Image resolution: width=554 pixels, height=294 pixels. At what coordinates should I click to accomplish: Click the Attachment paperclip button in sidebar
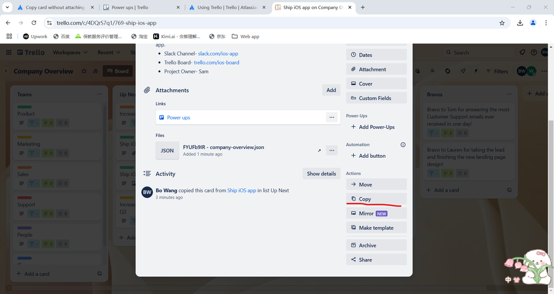tap(377, 69)
